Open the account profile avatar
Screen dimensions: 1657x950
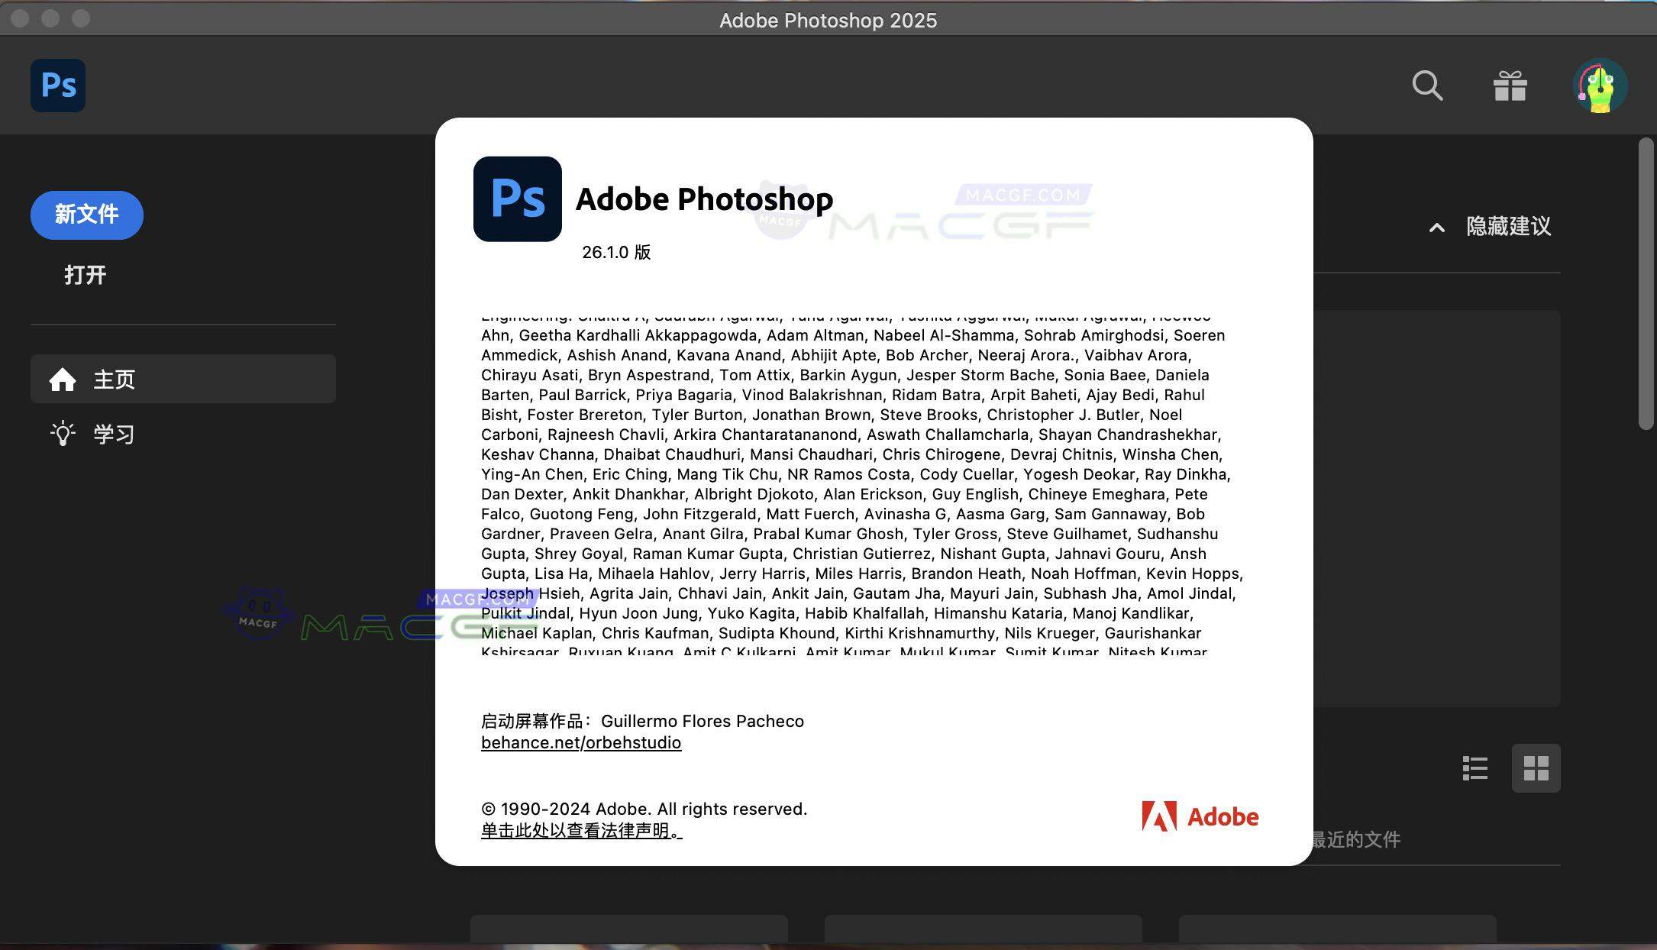tap(1600, 86)
